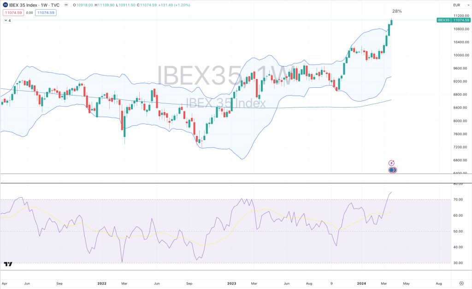Click the green IBEX35 price label on axis
472x289 pixels.
click(x=453, y=20)
